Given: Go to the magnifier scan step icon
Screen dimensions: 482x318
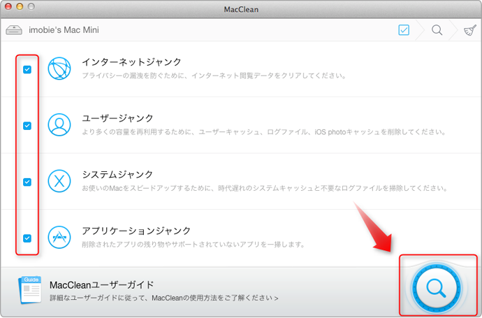Looking at the screenshot, I should tap(437, 30).
